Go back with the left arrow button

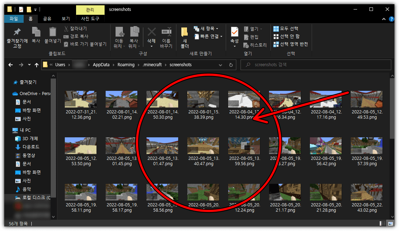tap(11, 65)
